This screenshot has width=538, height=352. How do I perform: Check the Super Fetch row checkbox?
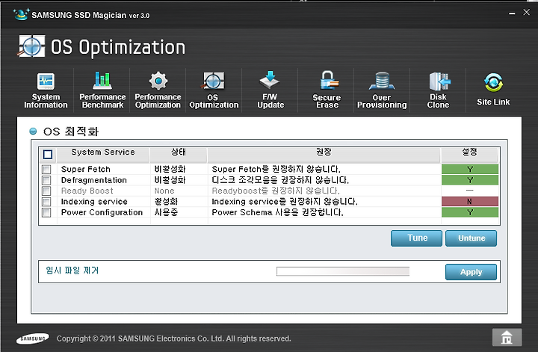[x=46, y=170]
